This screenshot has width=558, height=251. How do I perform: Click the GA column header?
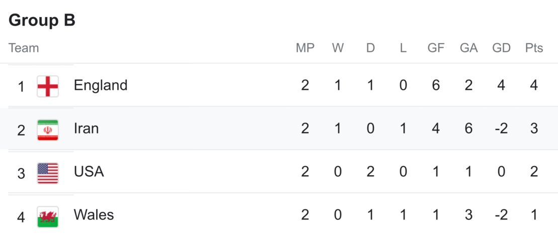(x=468, y=48)
